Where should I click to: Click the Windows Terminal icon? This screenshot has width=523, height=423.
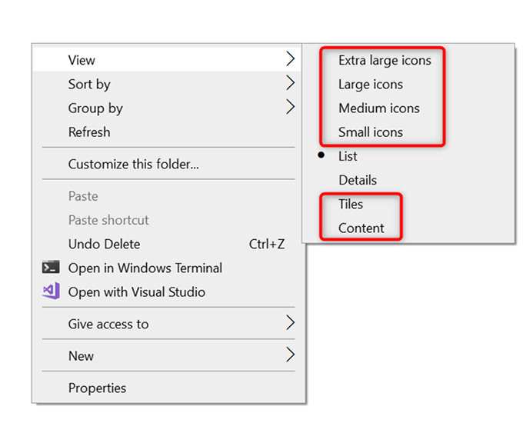coord(50,268)
